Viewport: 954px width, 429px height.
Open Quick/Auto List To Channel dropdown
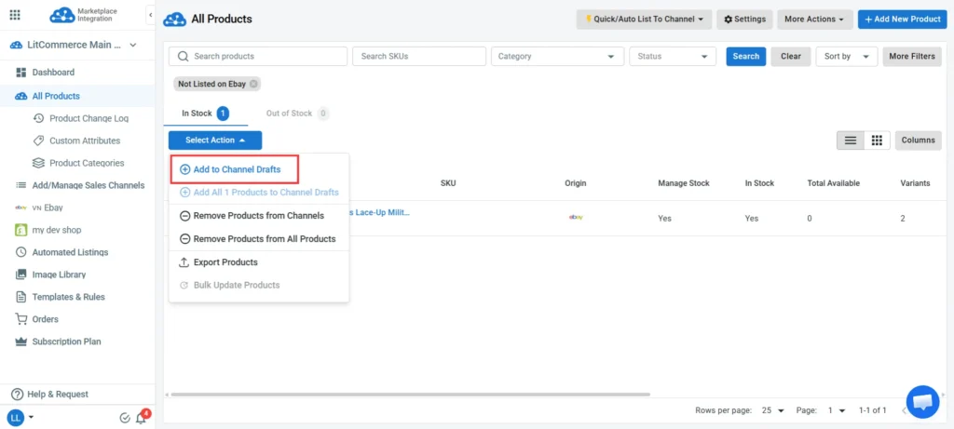(645, 20)
